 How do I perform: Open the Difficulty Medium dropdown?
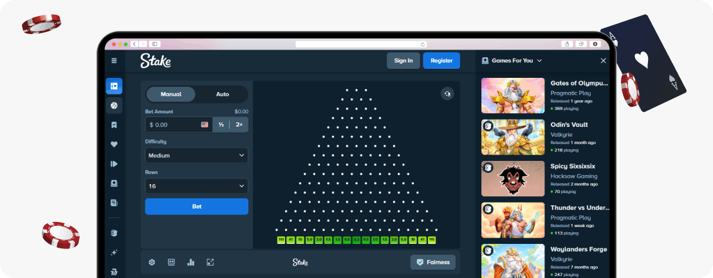click(x=196, y=156)
